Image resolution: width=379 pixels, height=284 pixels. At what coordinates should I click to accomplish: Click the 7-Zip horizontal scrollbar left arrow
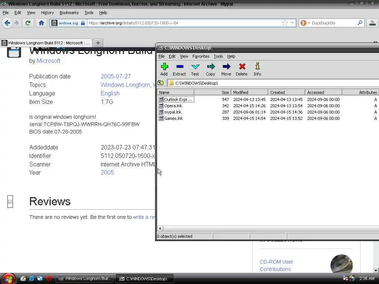(160, 228)
